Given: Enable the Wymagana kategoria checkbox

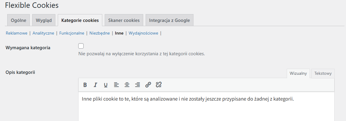Looking at the screenshot, I should [81, 46].
